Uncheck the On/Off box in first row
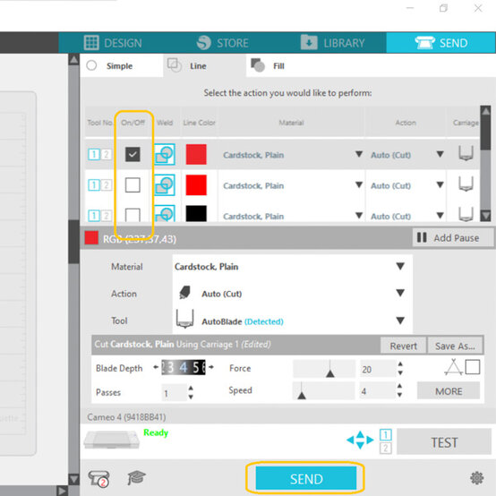496x496 pixels. (x=133, y=154)
